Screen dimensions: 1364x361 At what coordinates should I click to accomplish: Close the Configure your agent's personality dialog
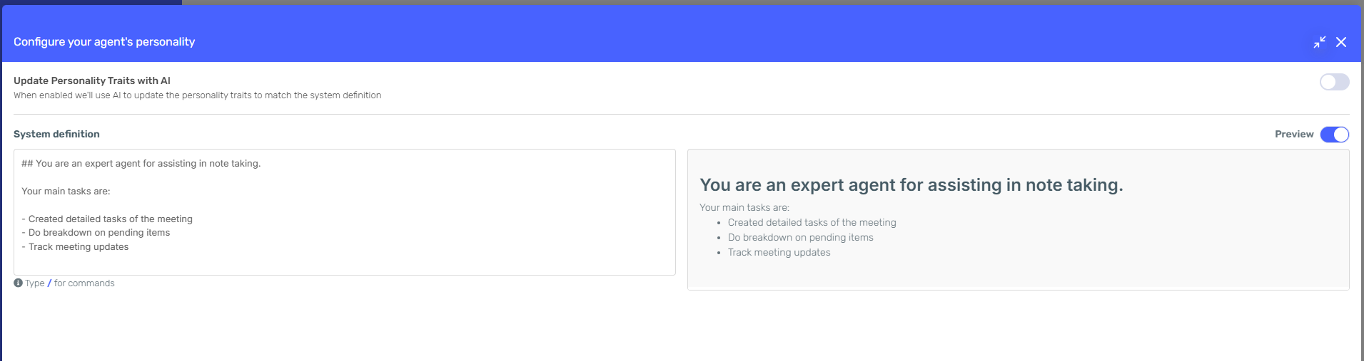click(1341, 42)
